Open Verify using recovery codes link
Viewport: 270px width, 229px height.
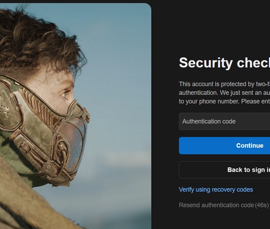[216, 190]
